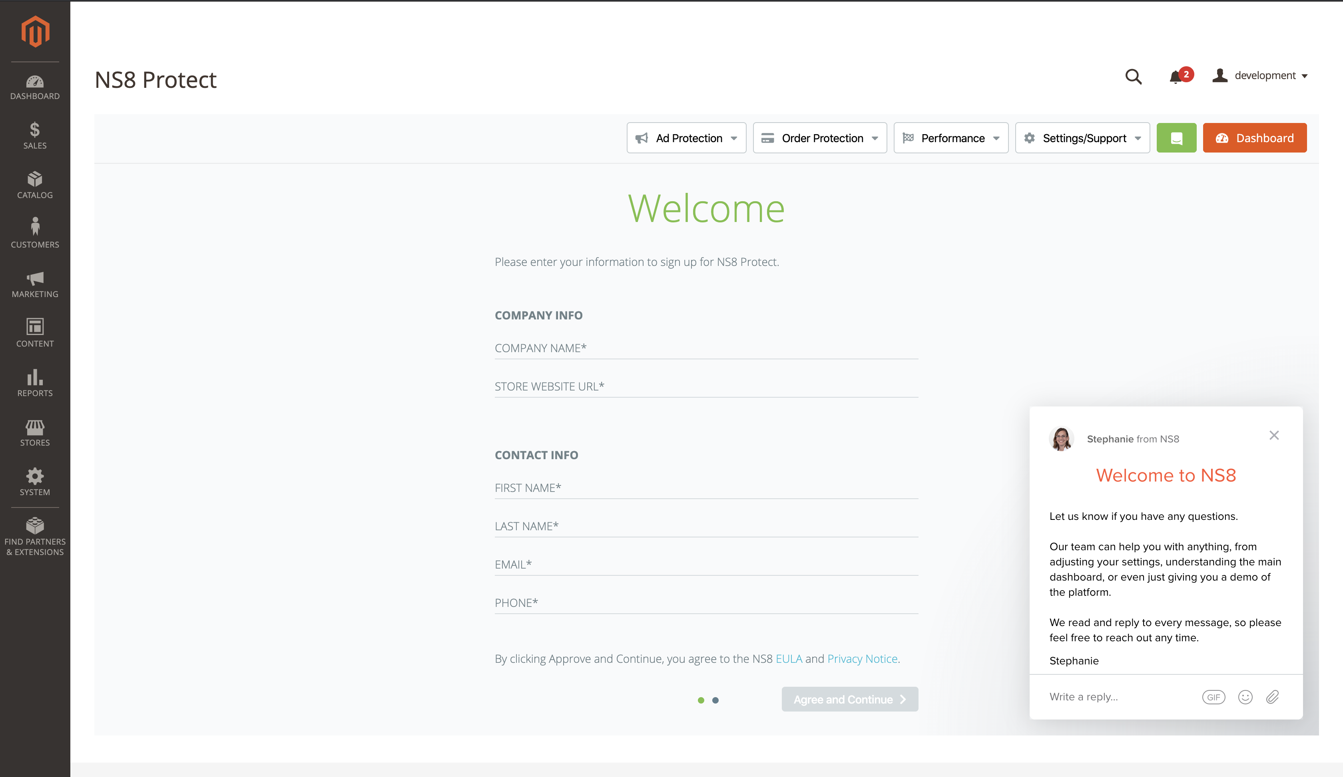The width and height of the screenshot is (1343, 777).
Task: Open the Marketing sidebar menu
Action: coord(35,284)
